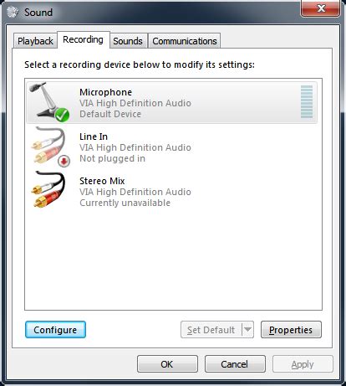Click the 'Default Device' status text
The height and width of the screenshot is (386, 346).
point(110,114)
